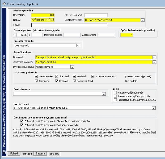This screenshot has height=159, width=165.
Task: Click the KS logo icon in sidebar
Action: 4,152
